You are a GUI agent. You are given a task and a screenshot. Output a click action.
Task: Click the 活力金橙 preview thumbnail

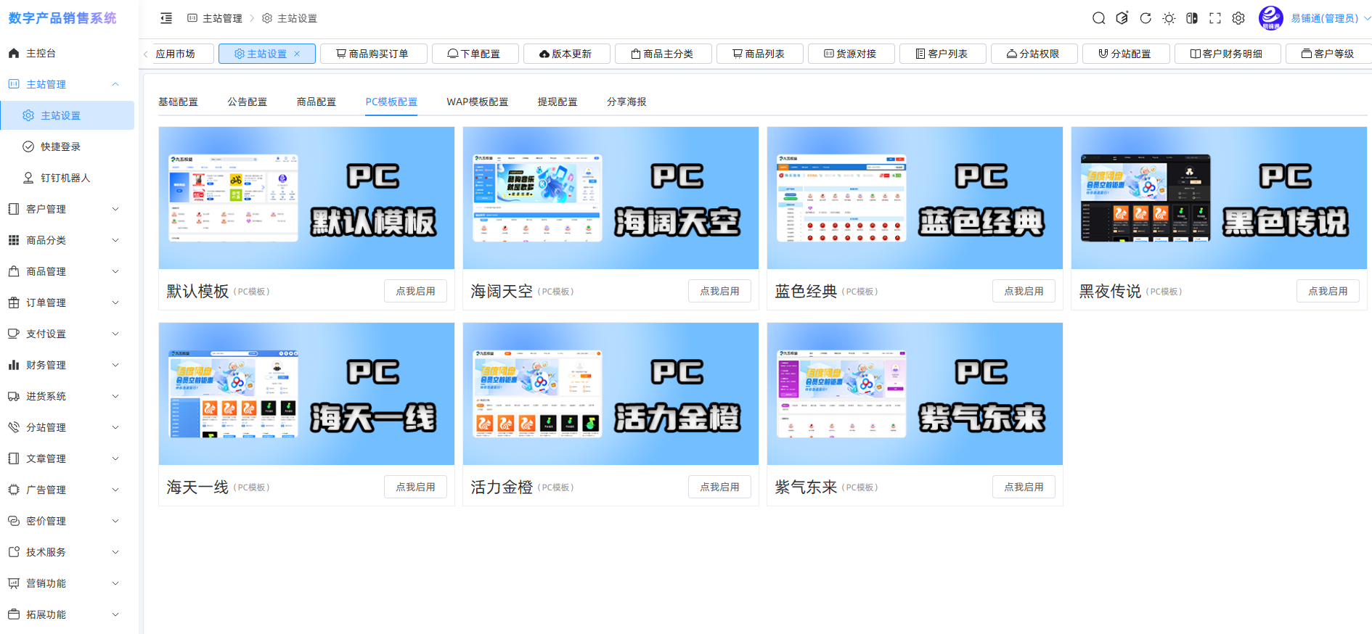(611, 394)
